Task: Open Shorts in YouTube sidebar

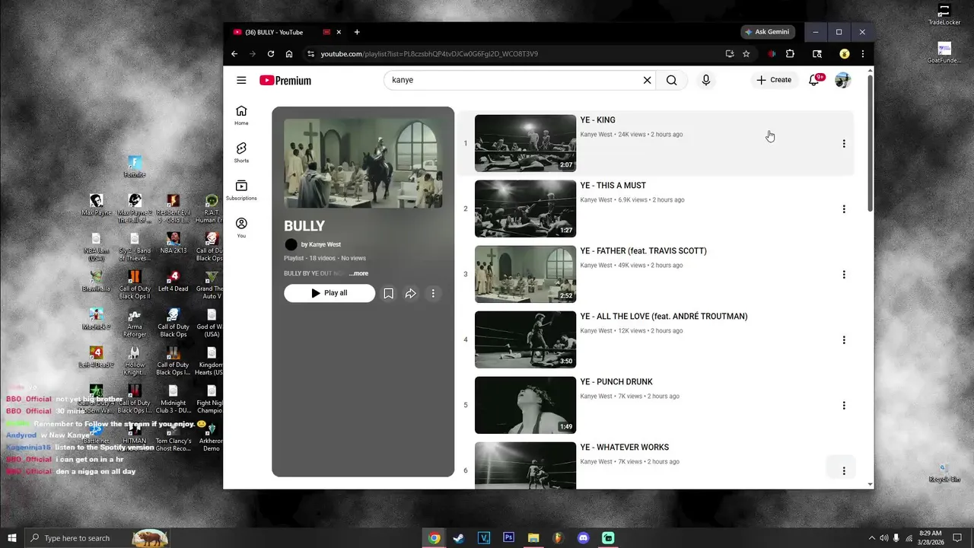Action: [x=241, y=152]
